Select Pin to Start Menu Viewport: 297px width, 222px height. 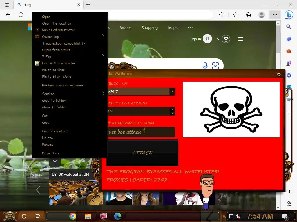(70, 76)
